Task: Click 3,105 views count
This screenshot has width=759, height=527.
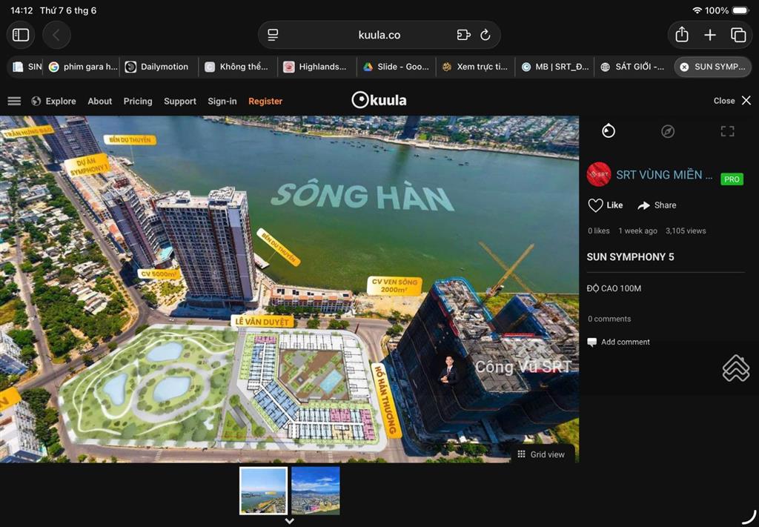Action: click(x=686, y=231)
